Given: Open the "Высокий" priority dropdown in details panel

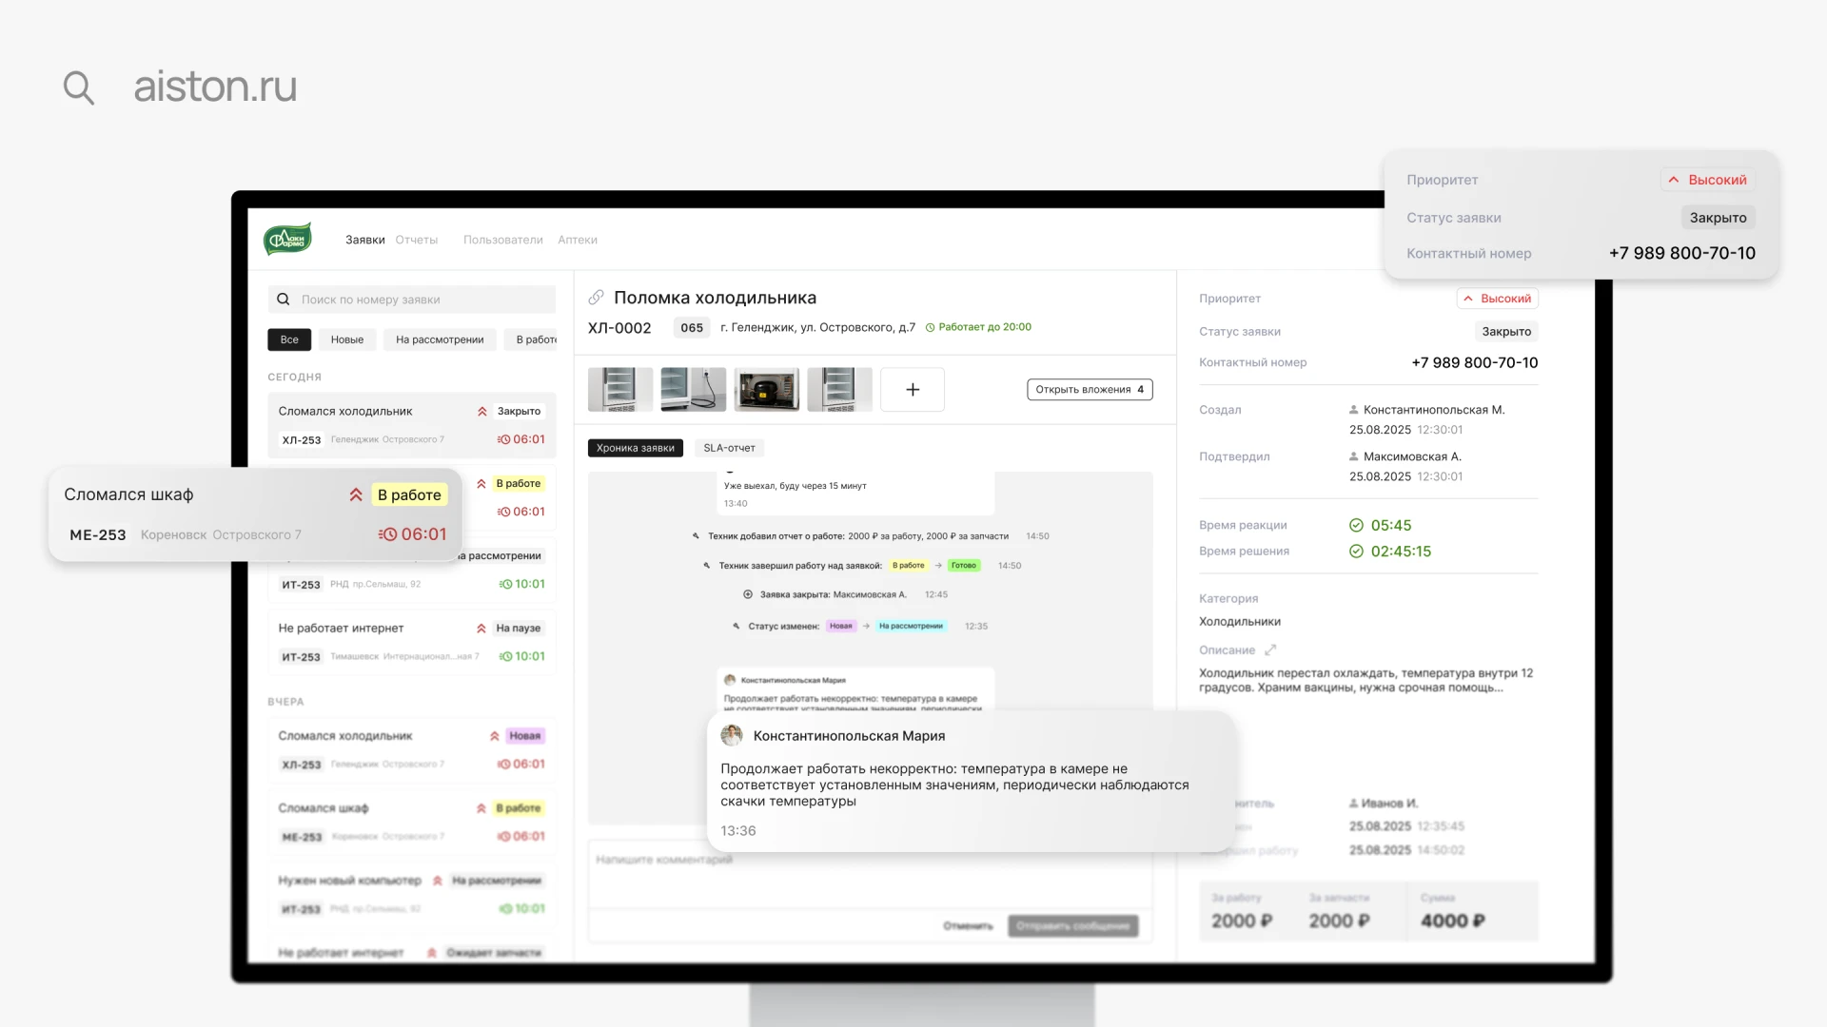Looking at the screenshot, I should coord(1498,298).
